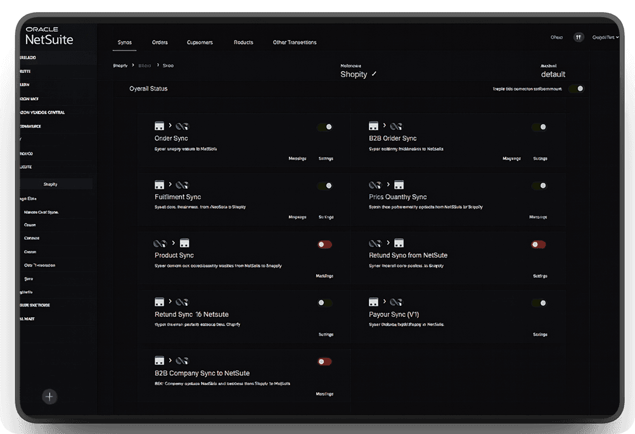Click the NetSuite icon in Payout Sync card

(x=397, y=301)
